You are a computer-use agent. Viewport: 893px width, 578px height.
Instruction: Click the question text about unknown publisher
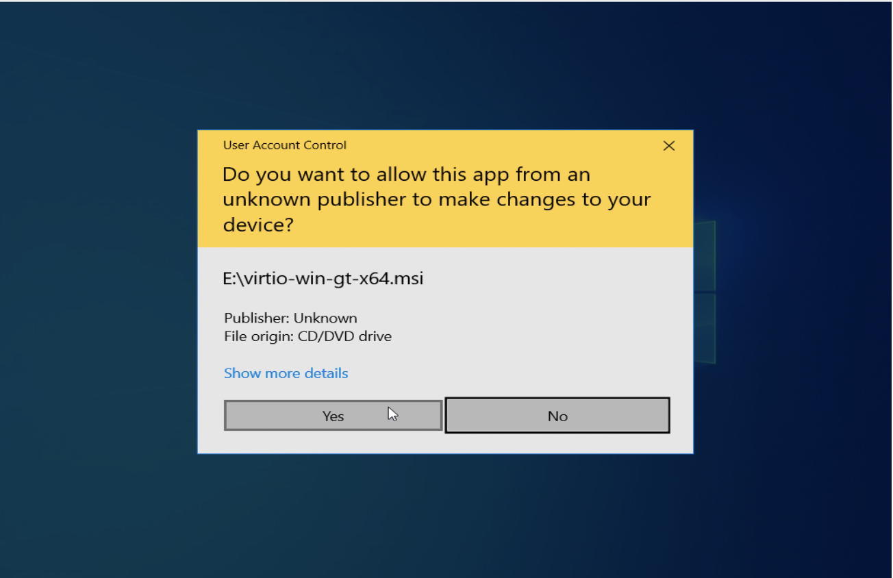coord(436,199)
